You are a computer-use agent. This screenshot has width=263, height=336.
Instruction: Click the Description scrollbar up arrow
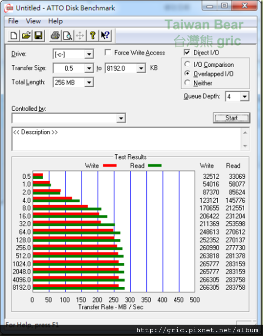pos(245,133)
